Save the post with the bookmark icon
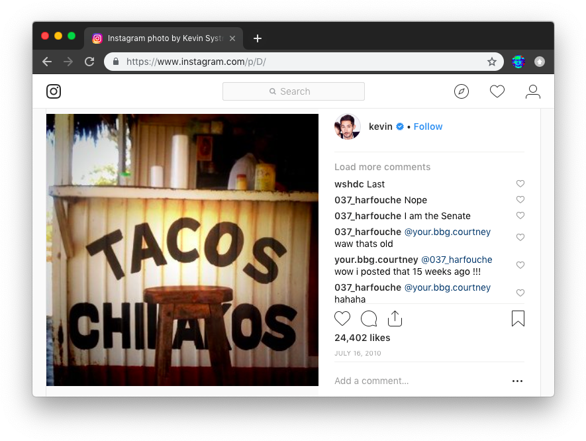Viewport: 586px width, 441px height. pyautogui.click(x=518, y=318)
